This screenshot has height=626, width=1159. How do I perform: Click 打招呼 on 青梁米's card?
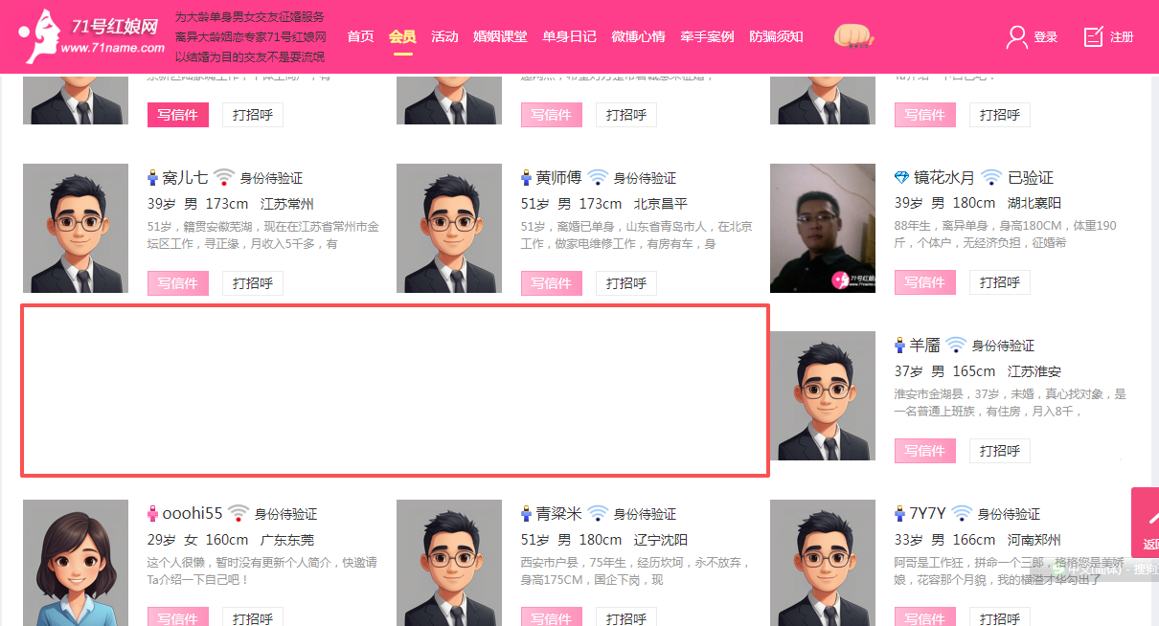[626, 616]
